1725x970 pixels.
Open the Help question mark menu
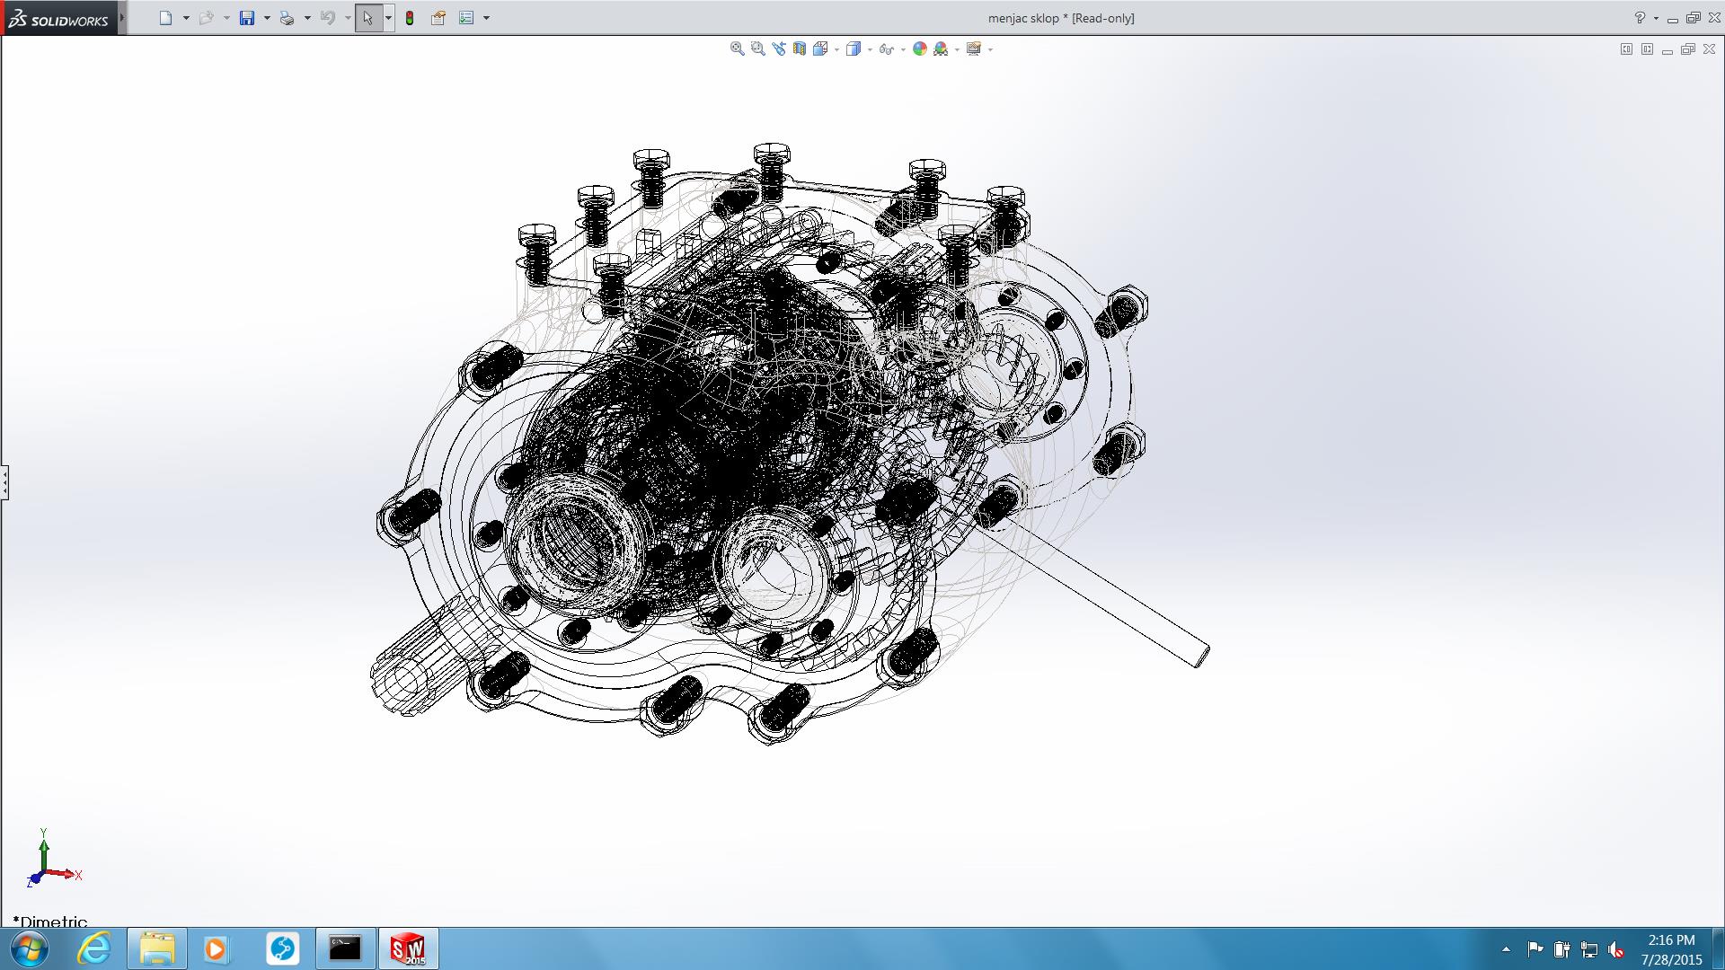pos(1640,18)
